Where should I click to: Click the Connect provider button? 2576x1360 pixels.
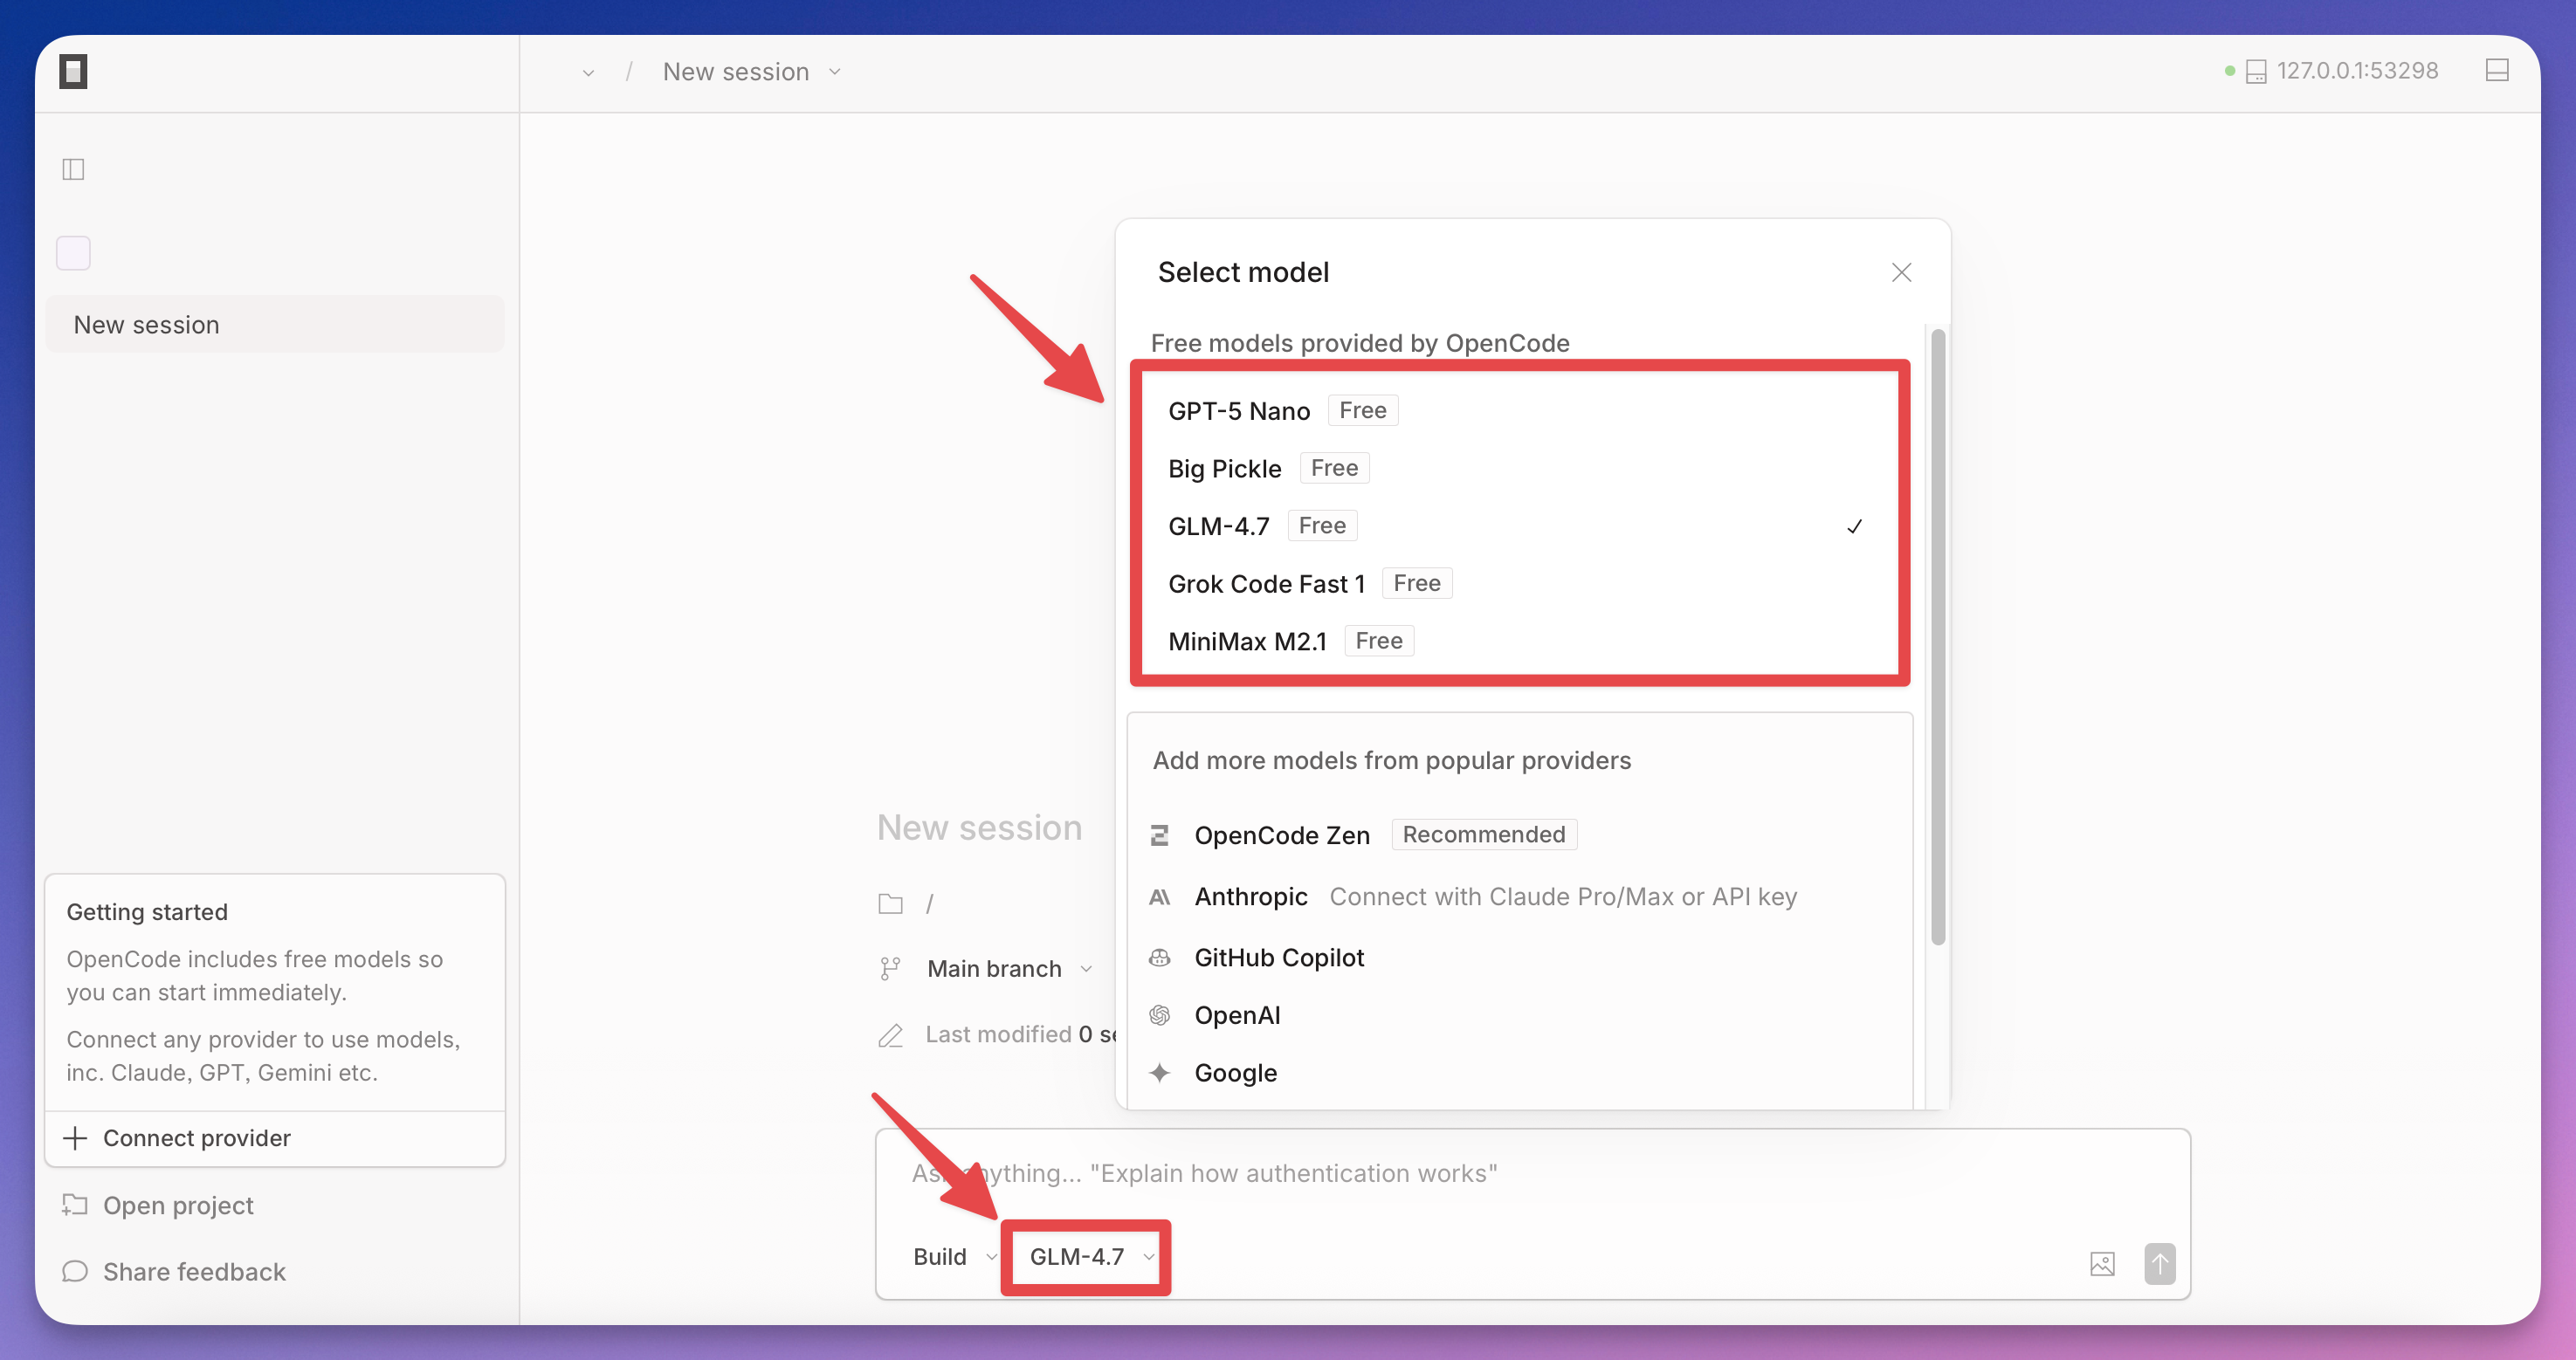[196, 1138]
